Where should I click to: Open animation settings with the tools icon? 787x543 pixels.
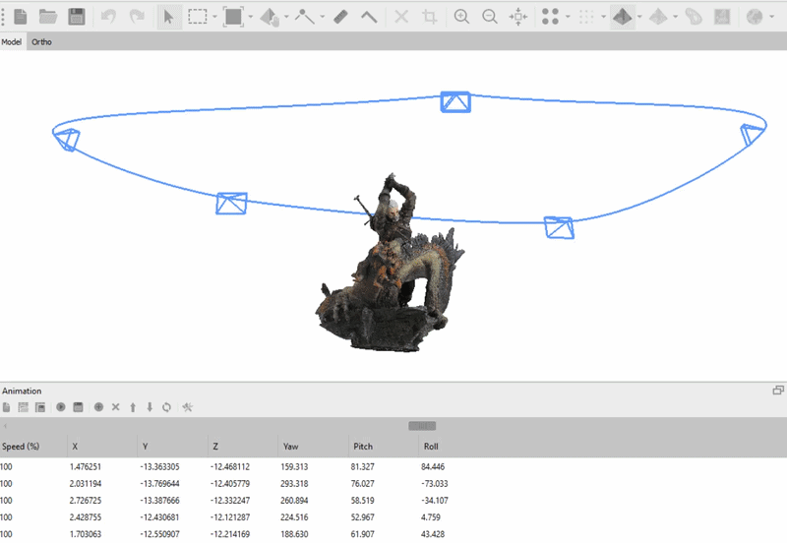[x=187, y=407]
